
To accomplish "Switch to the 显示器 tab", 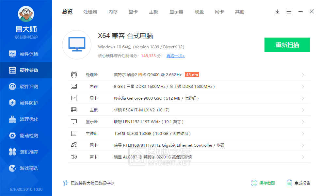I will click(x=176, y=12).
